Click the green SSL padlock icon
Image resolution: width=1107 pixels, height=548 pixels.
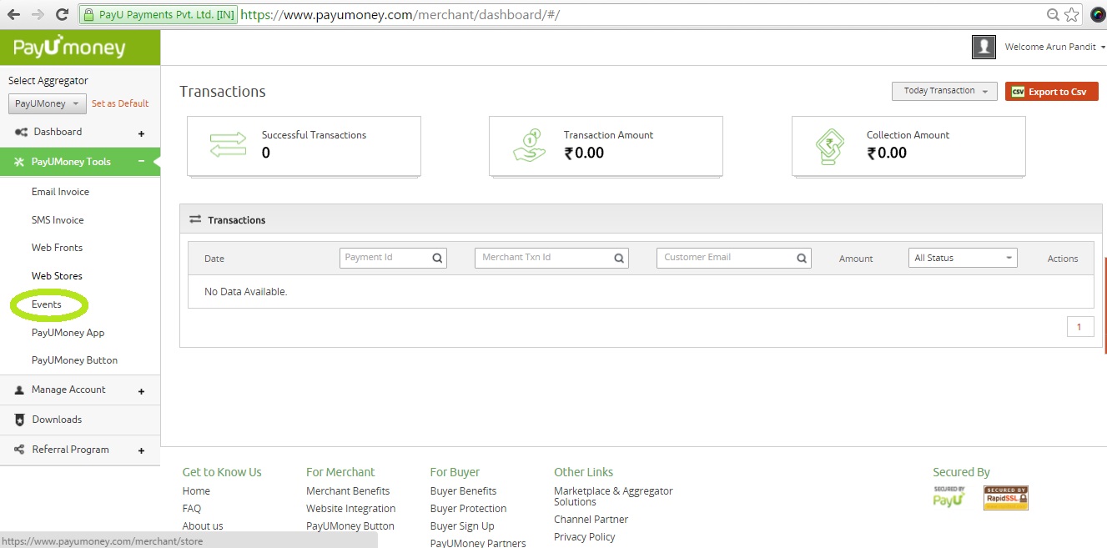click(89, 15)
